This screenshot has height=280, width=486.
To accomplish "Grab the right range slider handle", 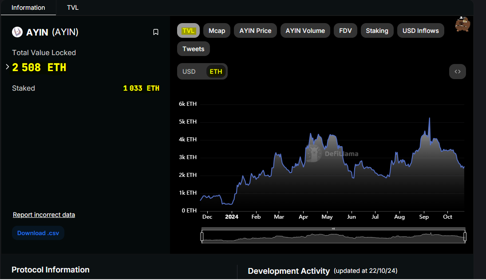I will (x=465, y=236).
